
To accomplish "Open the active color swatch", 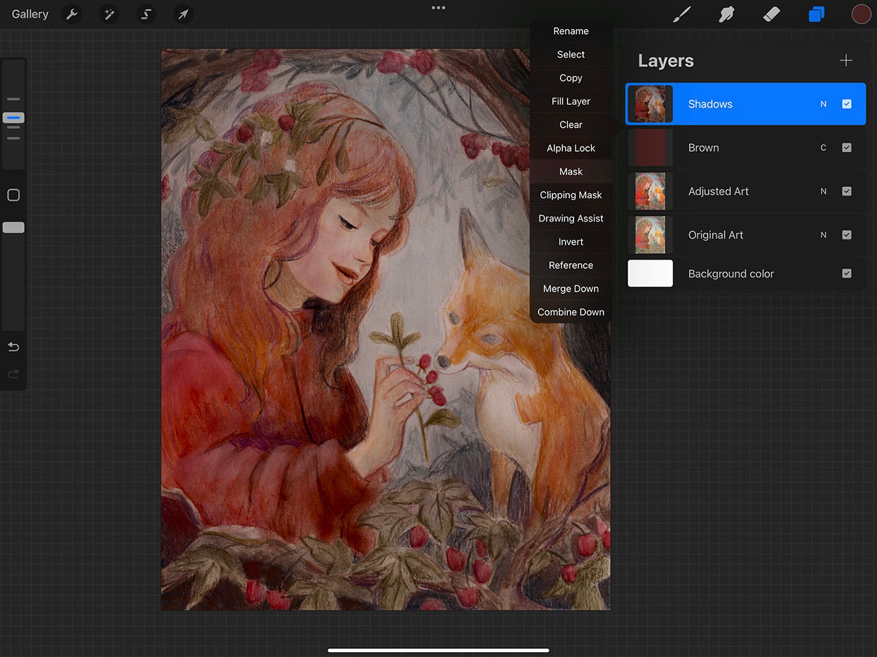I will pyautogui.click(x=861, y=14).
